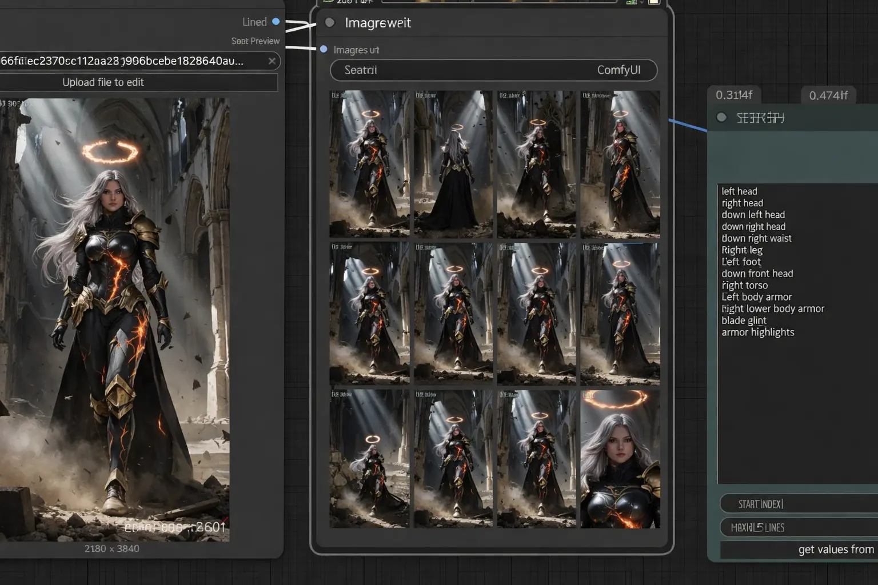The image size is (878, 585).
Task: Switch to the 0.314f tab
Action: coord(735,95)
